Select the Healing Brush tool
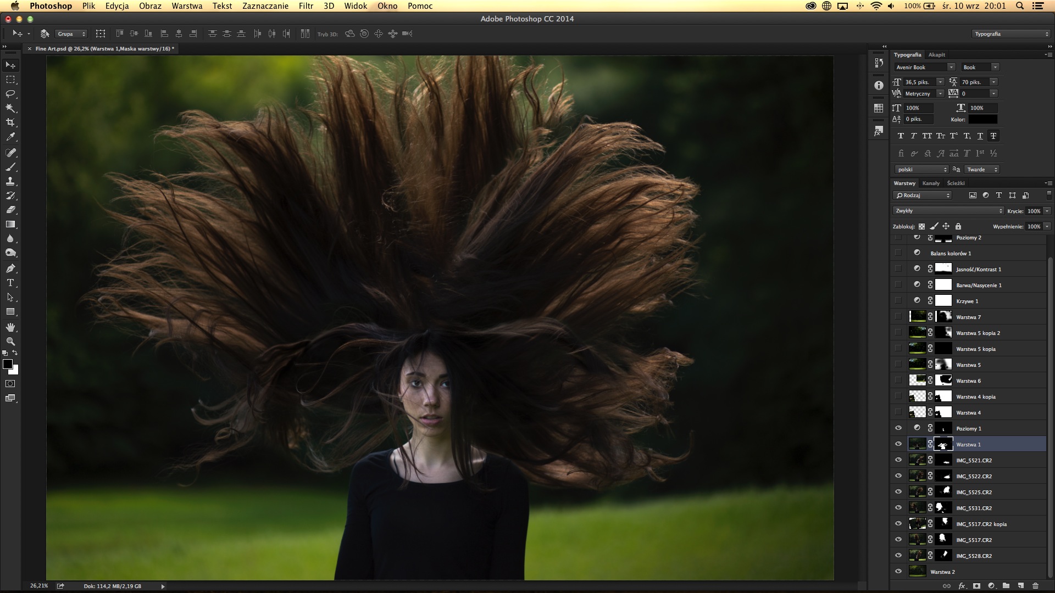Image resolution: width=1055 pixels, height=593 pixels. coord(10,152)
